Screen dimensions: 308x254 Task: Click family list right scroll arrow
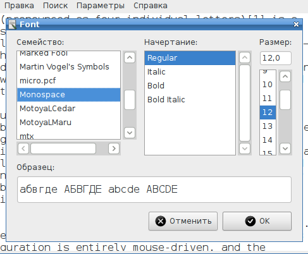click(x=114, y=148)
